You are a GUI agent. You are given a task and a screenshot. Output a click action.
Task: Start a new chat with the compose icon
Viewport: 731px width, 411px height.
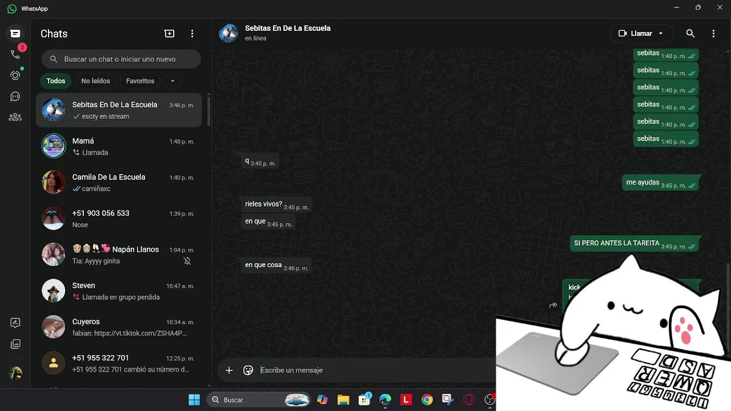click(x=170, y=34)
